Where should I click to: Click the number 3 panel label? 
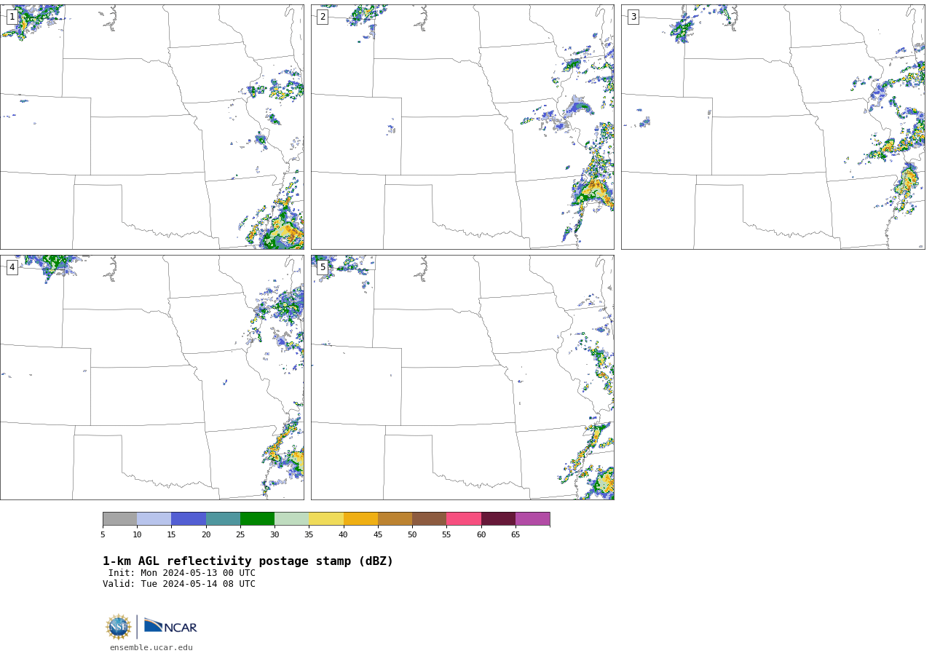tap(633, 17)
